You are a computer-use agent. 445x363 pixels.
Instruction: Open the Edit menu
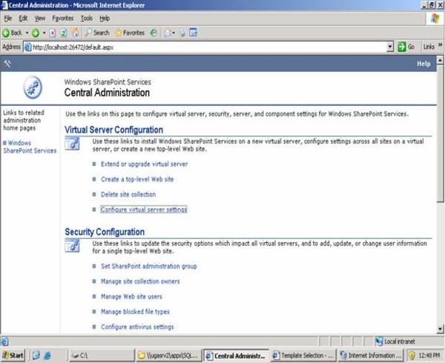23,19
